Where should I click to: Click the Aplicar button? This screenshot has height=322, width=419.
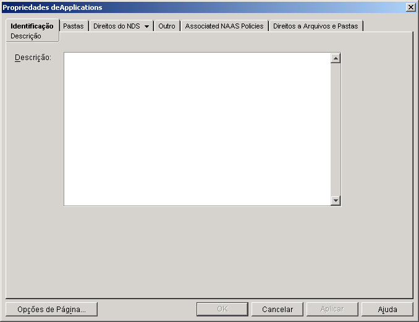click(332, 310)
